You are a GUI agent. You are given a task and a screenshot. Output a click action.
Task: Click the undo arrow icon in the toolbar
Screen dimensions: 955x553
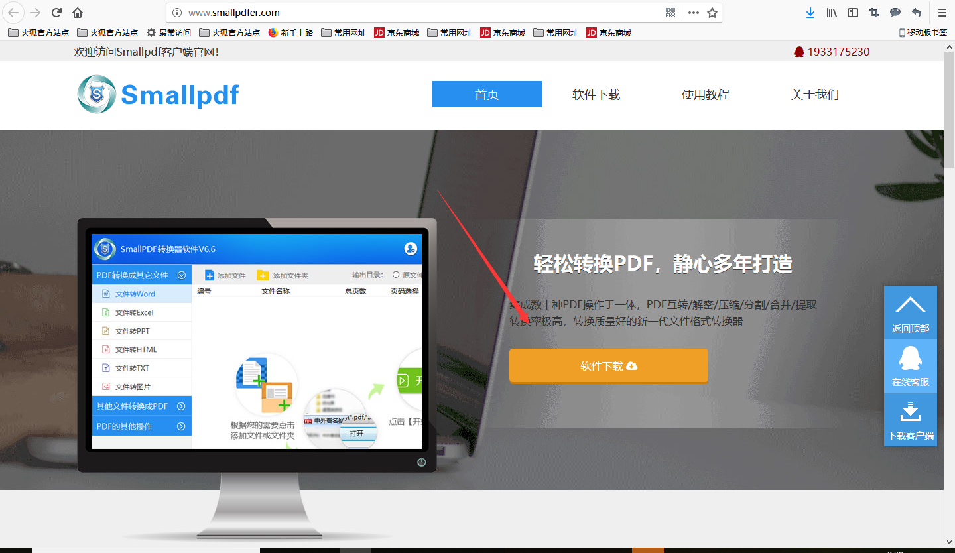coord(917,13)
